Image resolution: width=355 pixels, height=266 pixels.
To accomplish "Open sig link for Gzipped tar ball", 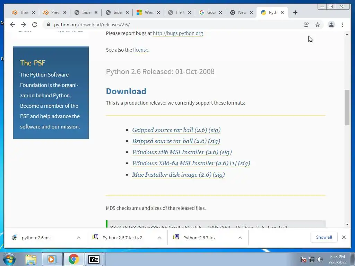I will coord(214,130).
